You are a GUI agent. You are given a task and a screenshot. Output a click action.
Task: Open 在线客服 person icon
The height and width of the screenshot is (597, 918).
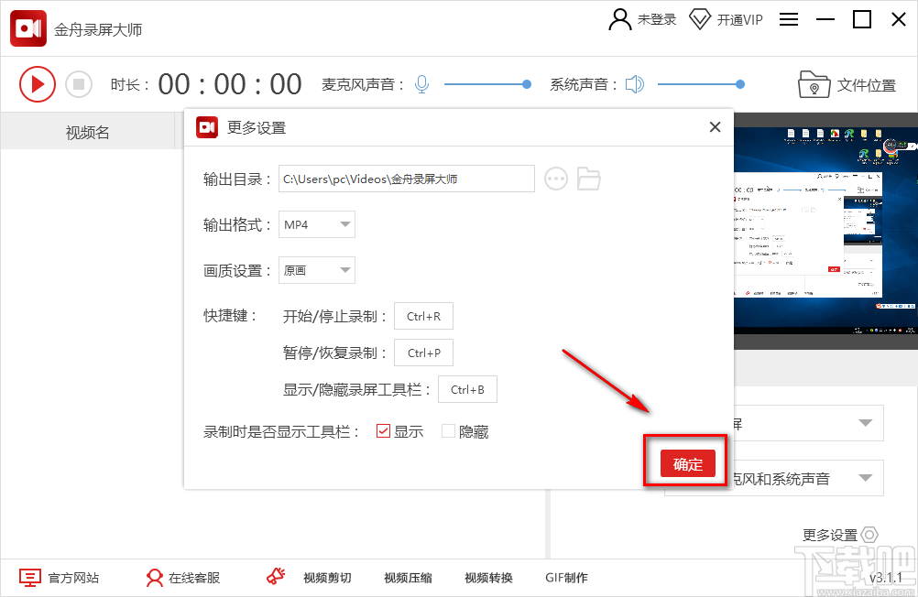155,578
